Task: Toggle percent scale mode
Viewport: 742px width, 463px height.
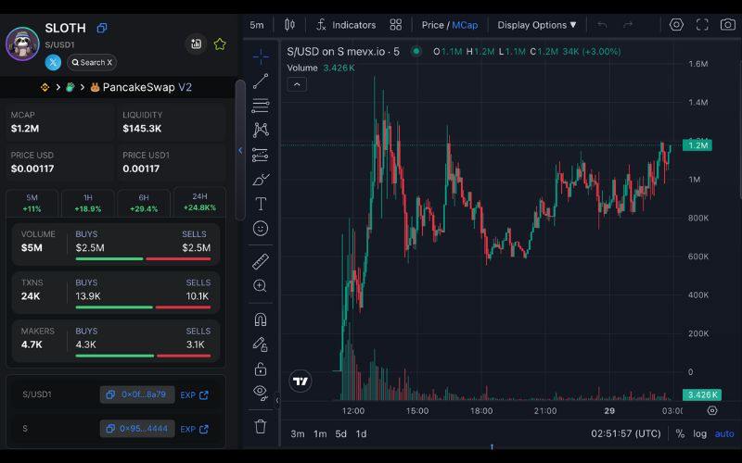Action: pos(680,433)
